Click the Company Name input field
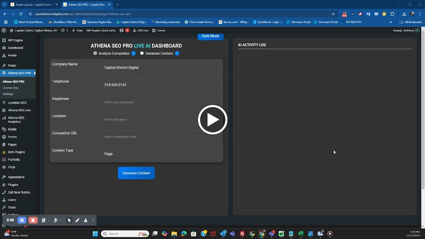 click(161, 68)
